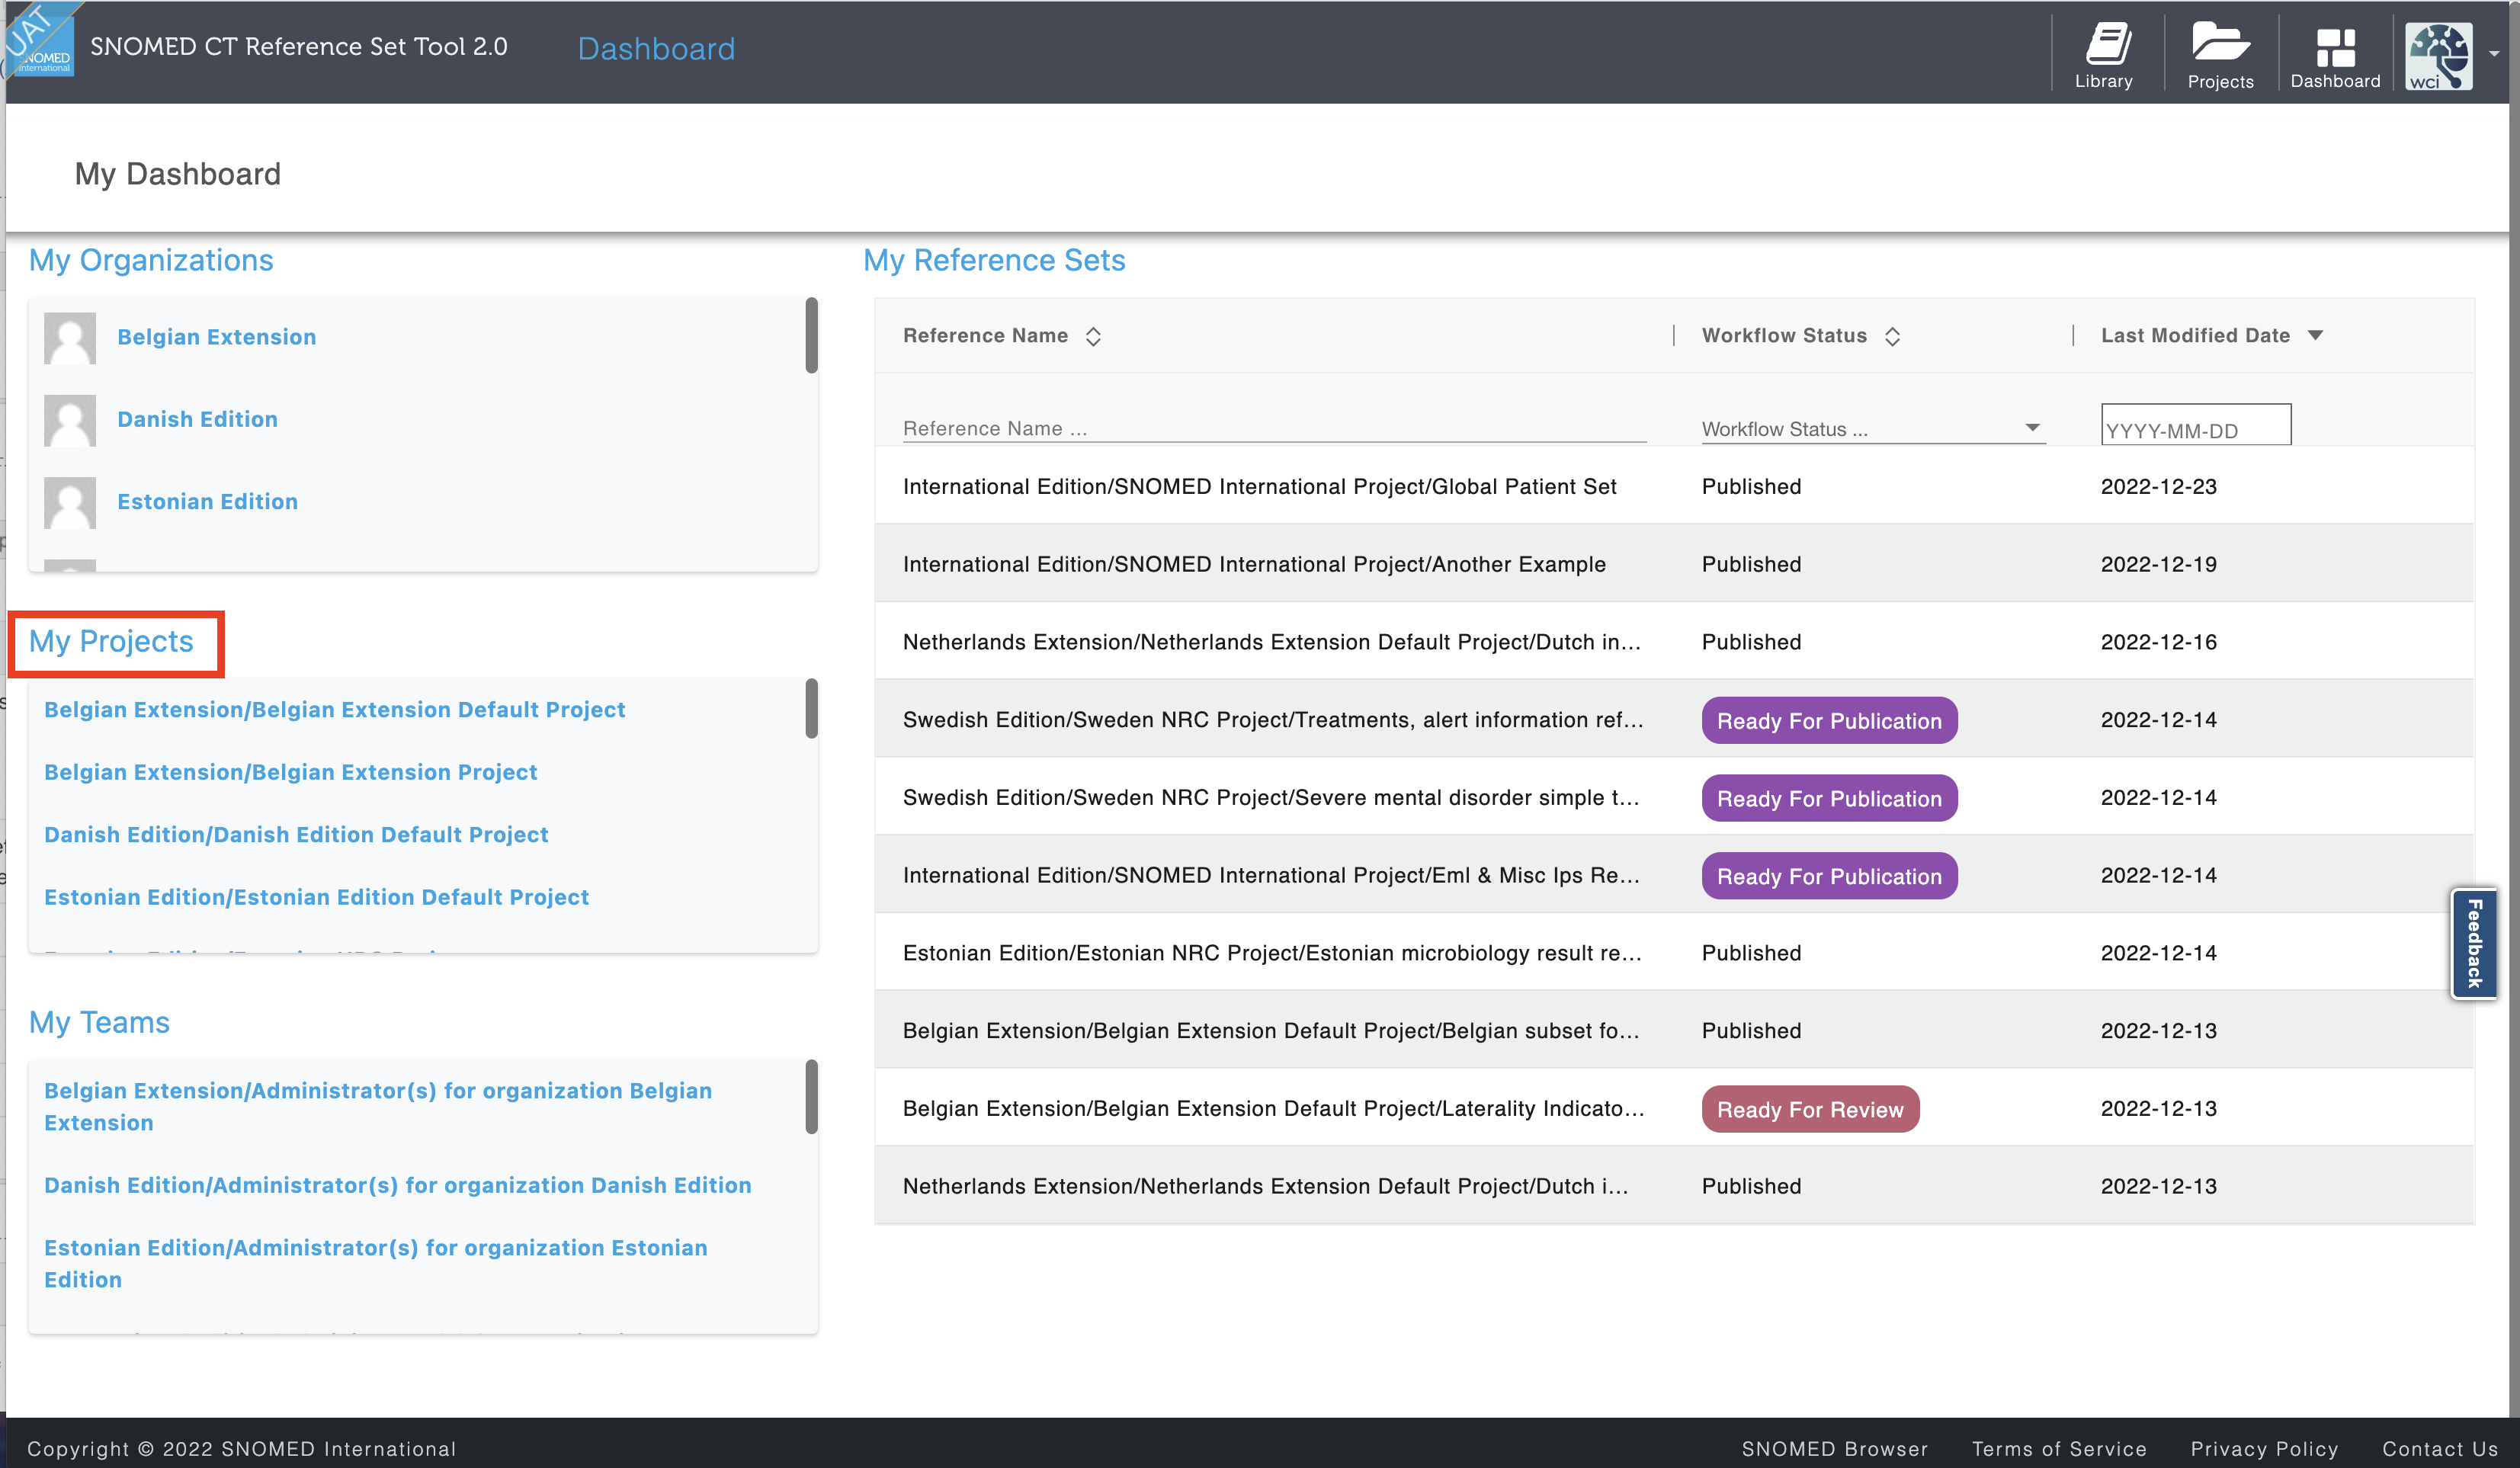The height and width of the screenshot is (1468, 2520).
Task: Click Ready For Publication badge for Severe mental
Action: [x=1829, y=798]
